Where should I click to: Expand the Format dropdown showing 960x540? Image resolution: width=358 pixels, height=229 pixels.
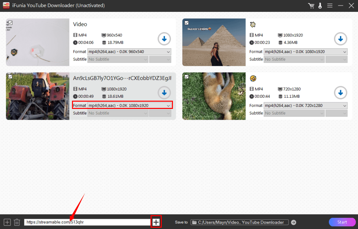click(129, 52)
